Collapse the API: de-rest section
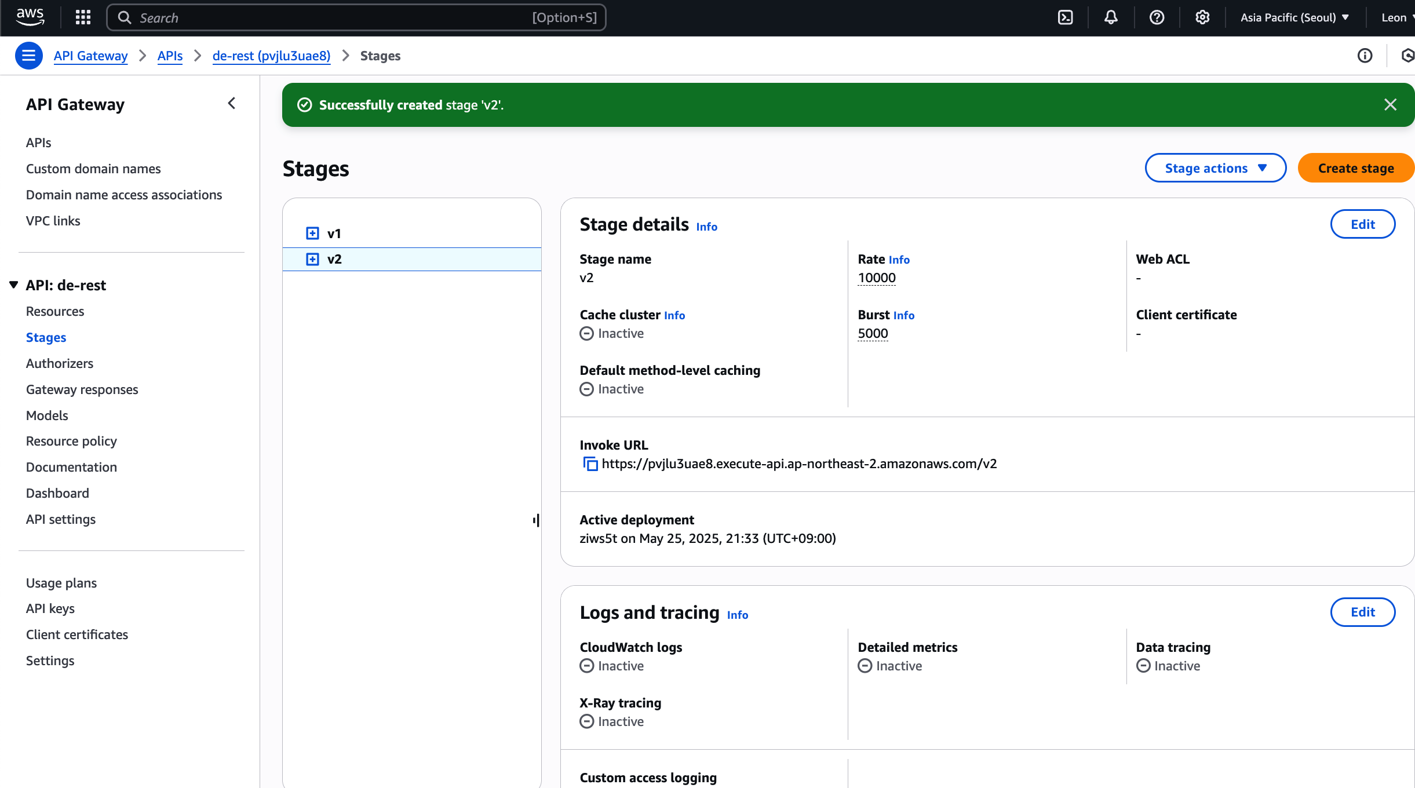This screenshot has width=1415, height=788. tap(14, 284)
